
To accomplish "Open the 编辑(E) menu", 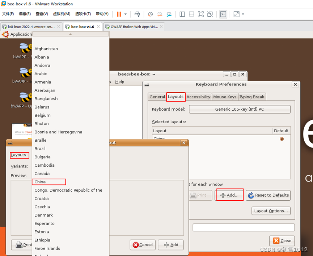I will [25, 14].
